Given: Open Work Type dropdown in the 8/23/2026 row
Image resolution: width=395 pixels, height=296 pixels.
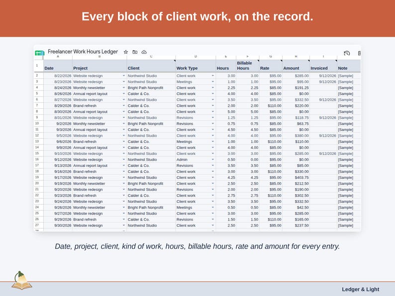Looking at the screenshot, I should (213, 82).
